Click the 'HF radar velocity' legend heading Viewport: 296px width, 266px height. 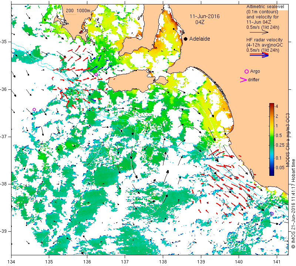tap(264, 40)
